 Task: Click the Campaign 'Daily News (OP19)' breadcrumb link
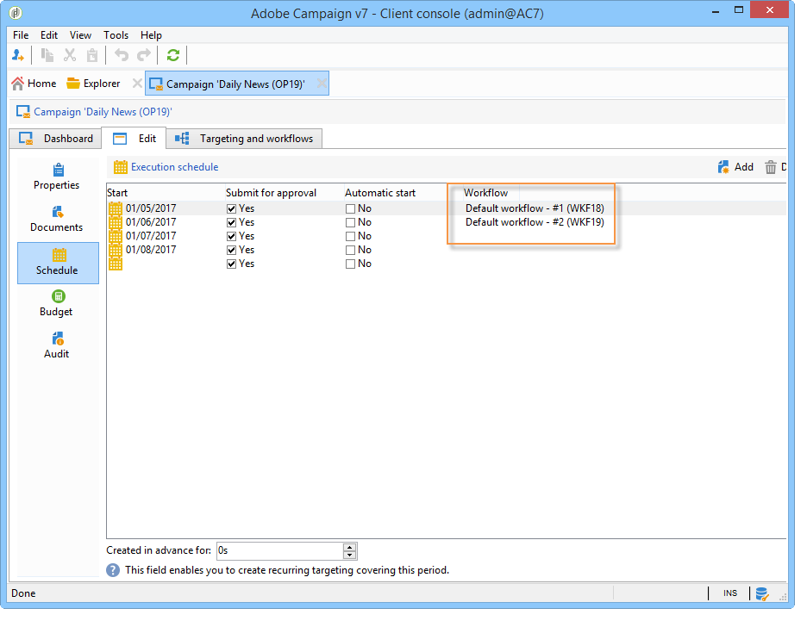103,111
